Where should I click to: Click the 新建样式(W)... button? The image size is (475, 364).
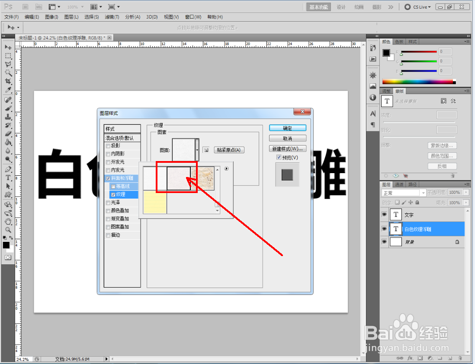tap(288, 149)
